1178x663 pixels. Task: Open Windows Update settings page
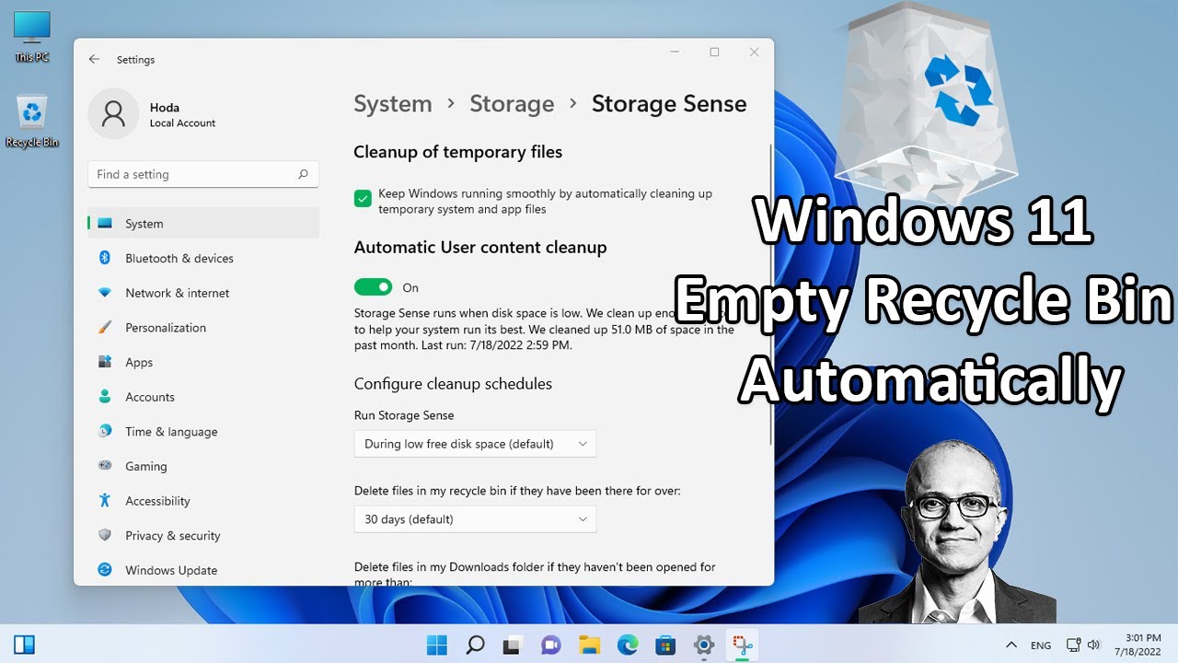pyautogui.click(x=203, y=570)
